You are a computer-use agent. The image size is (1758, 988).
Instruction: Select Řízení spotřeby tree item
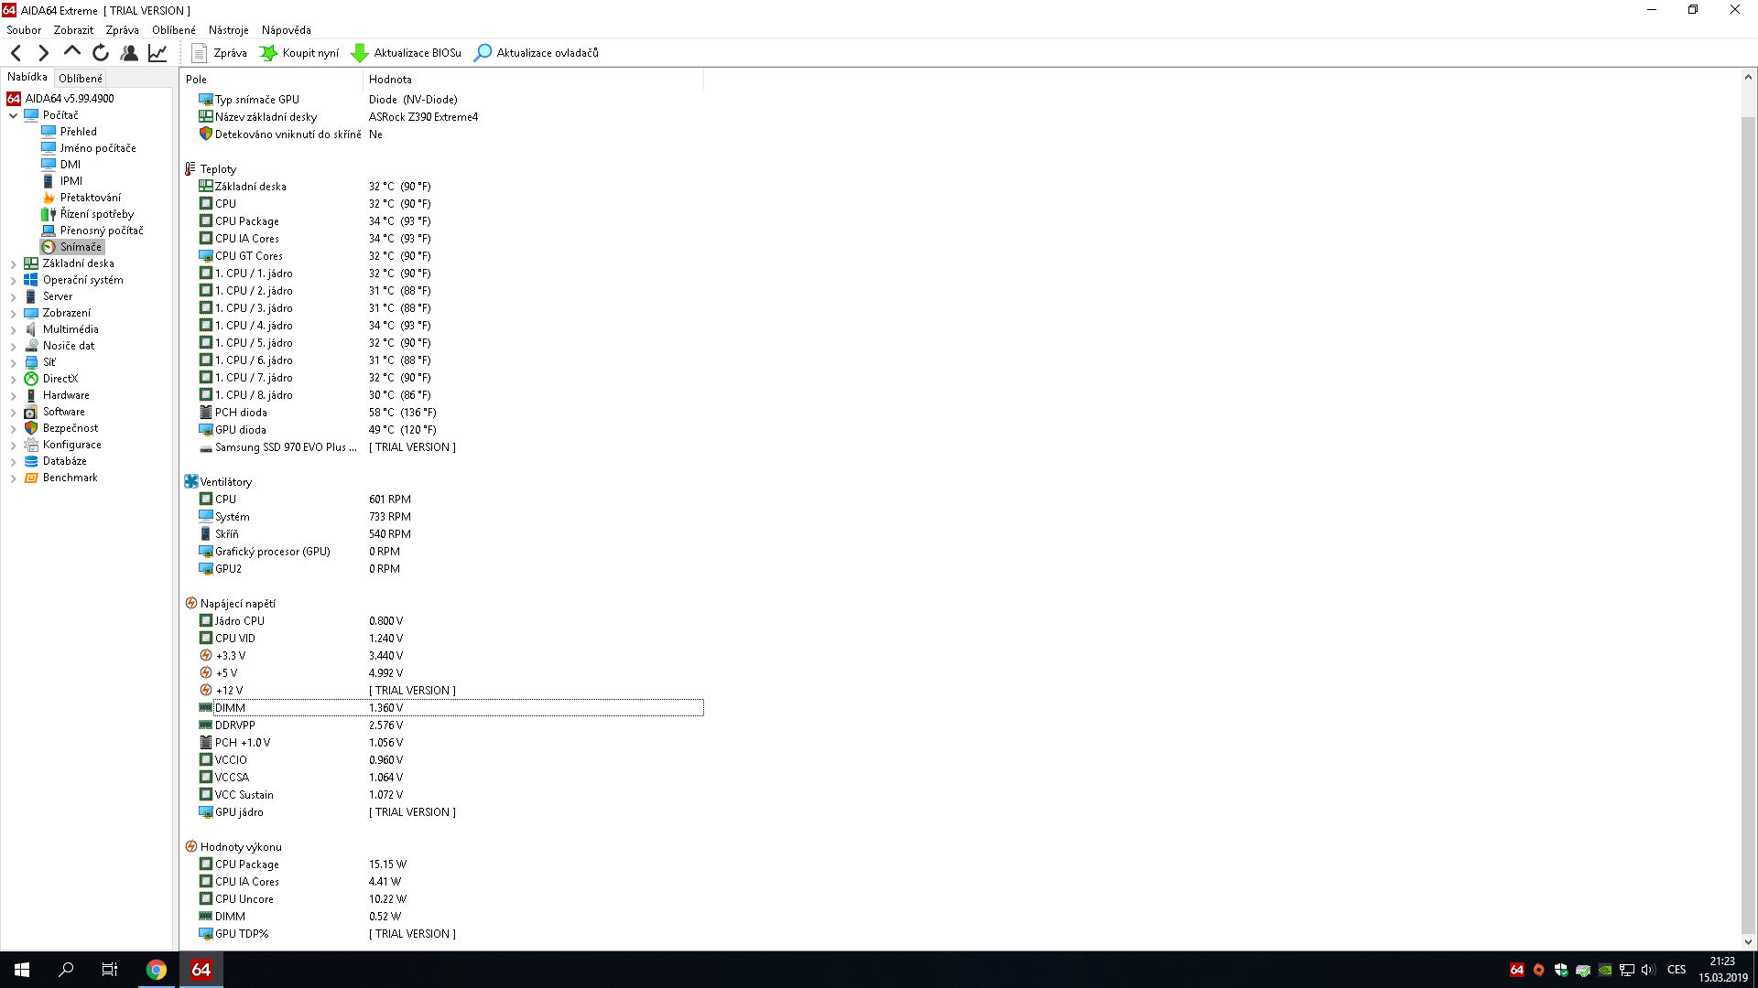pos(96,214)
